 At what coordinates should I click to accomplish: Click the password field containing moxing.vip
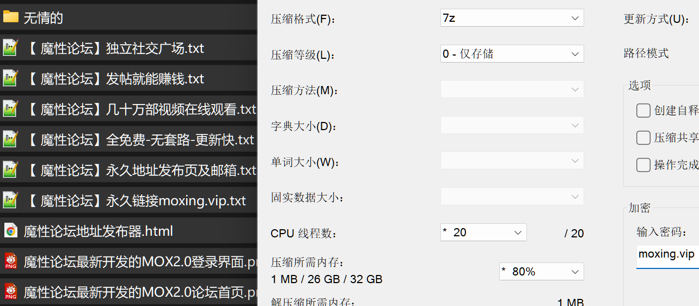coord(668,255)
